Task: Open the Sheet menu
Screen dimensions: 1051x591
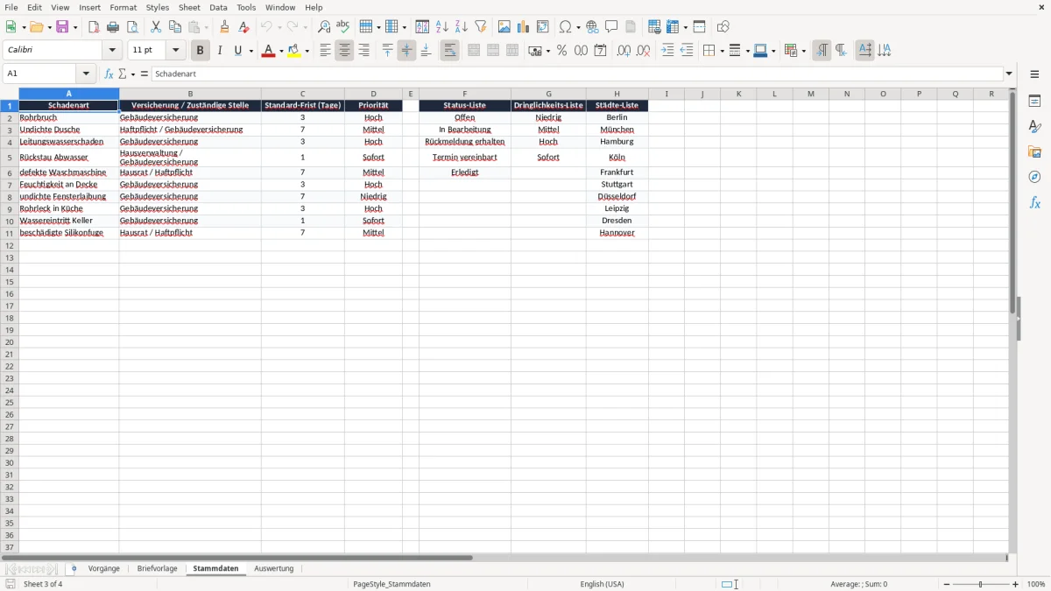Action: (189, 7)
